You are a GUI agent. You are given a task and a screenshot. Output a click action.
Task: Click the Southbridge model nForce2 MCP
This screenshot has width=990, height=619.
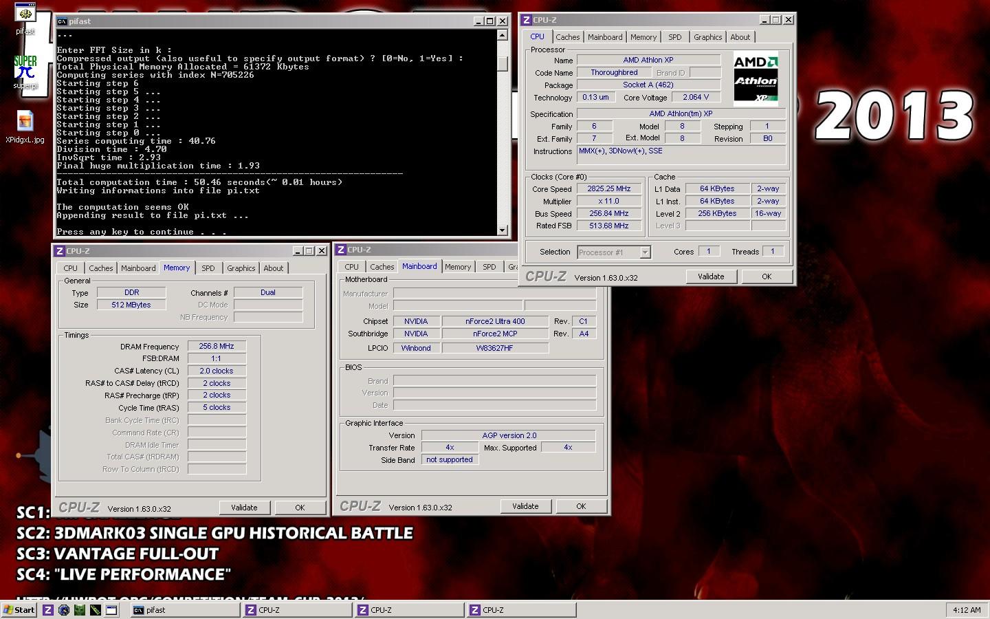(495, 334)
